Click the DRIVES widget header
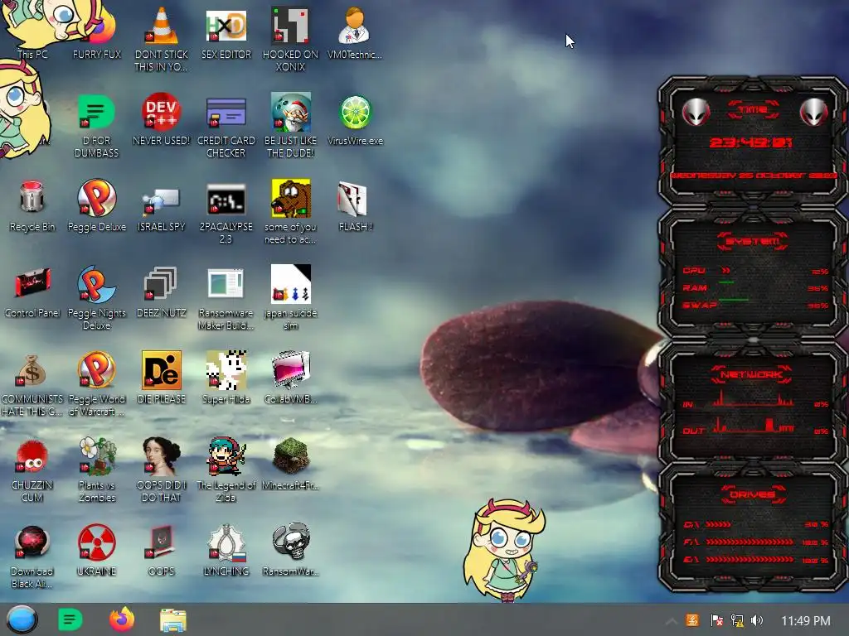 pos(753,494)
